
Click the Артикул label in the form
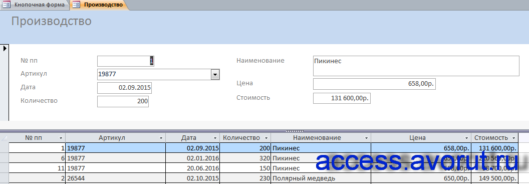[34, 74]
